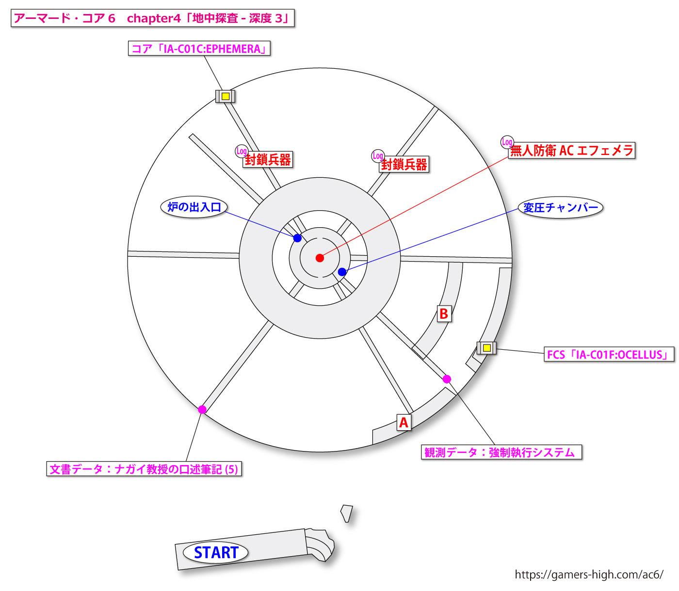Click the yellow item marker near FCS OCELLUS
Image resolution: width=679 pixels, height=591 pixels.
coord(486,348)
